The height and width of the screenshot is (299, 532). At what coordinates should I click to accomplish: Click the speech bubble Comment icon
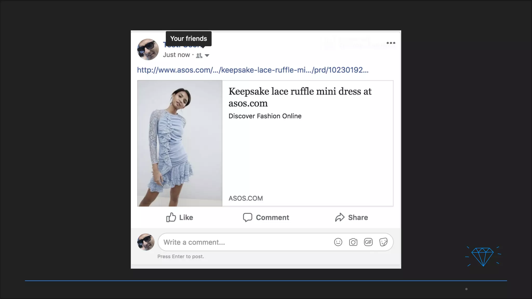tap(248, 217)
